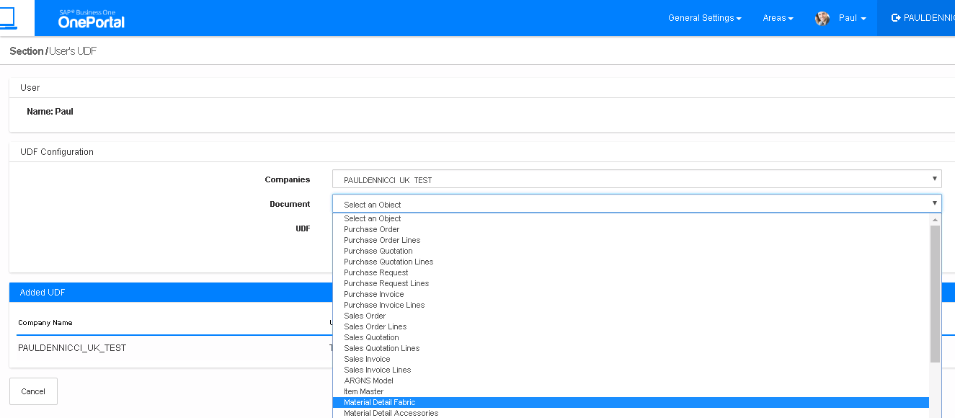
Task: Expand the Paul user dropdown
Action: [852, 18]
